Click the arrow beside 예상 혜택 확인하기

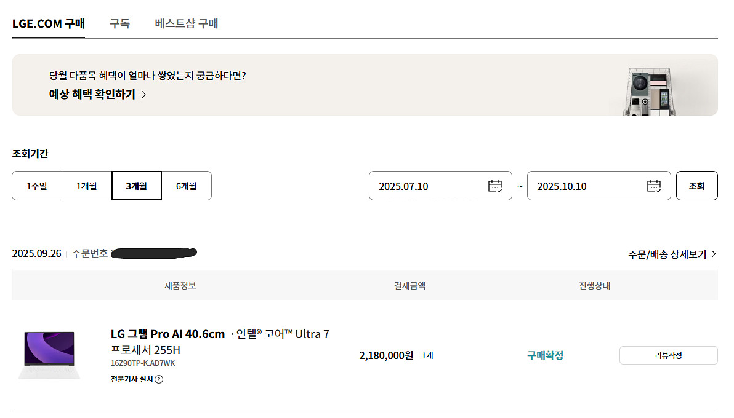tap(143, 95)
